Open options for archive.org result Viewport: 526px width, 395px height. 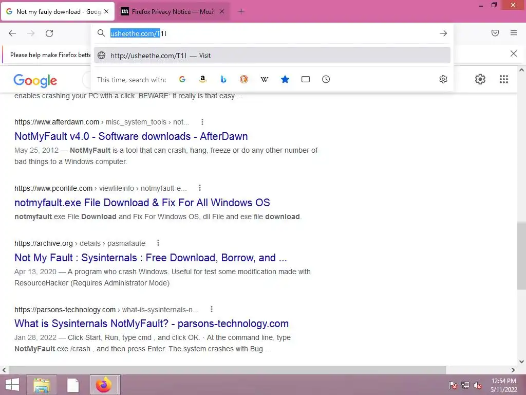[158, 243]
